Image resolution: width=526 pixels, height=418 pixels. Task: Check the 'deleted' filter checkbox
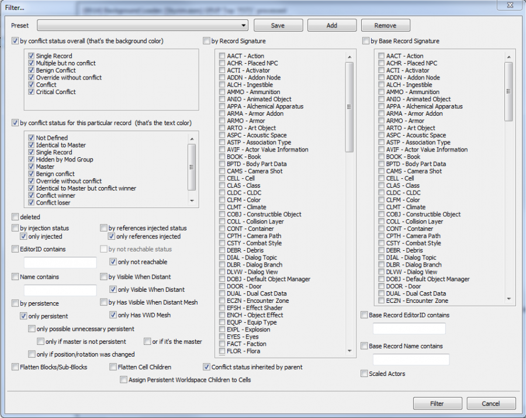coord(15,217)
